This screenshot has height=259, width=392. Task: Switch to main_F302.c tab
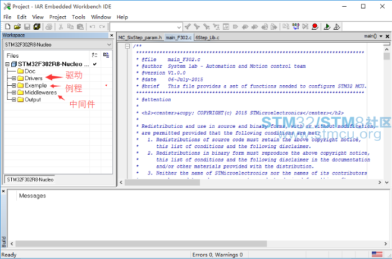coord(179,38)
